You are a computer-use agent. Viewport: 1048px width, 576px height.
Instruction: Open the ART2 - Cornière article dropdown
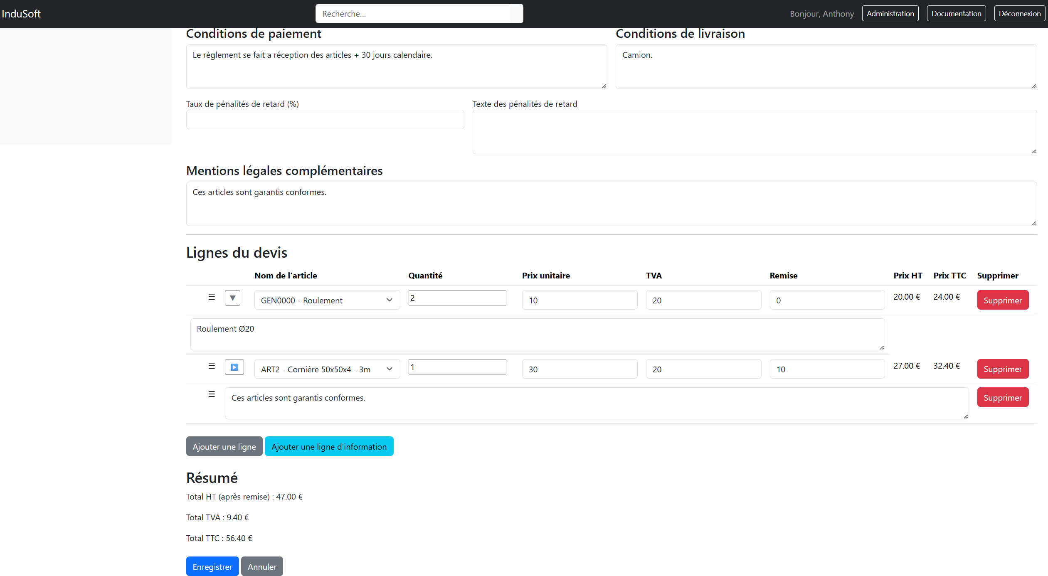327,369
